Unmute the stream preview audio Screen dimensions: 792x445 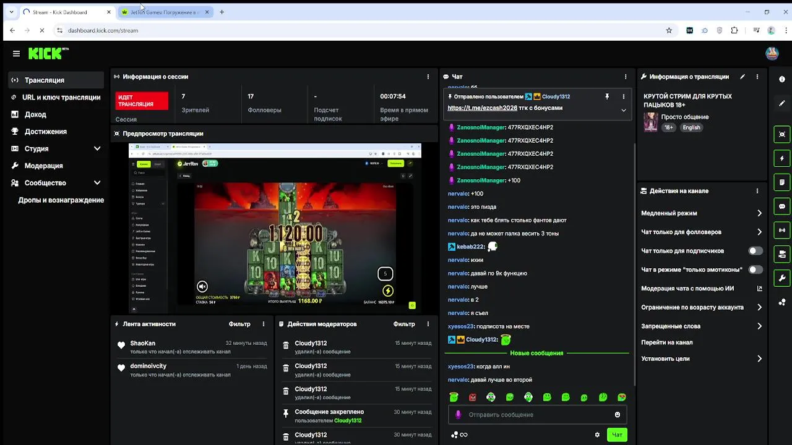coord(202,286)
